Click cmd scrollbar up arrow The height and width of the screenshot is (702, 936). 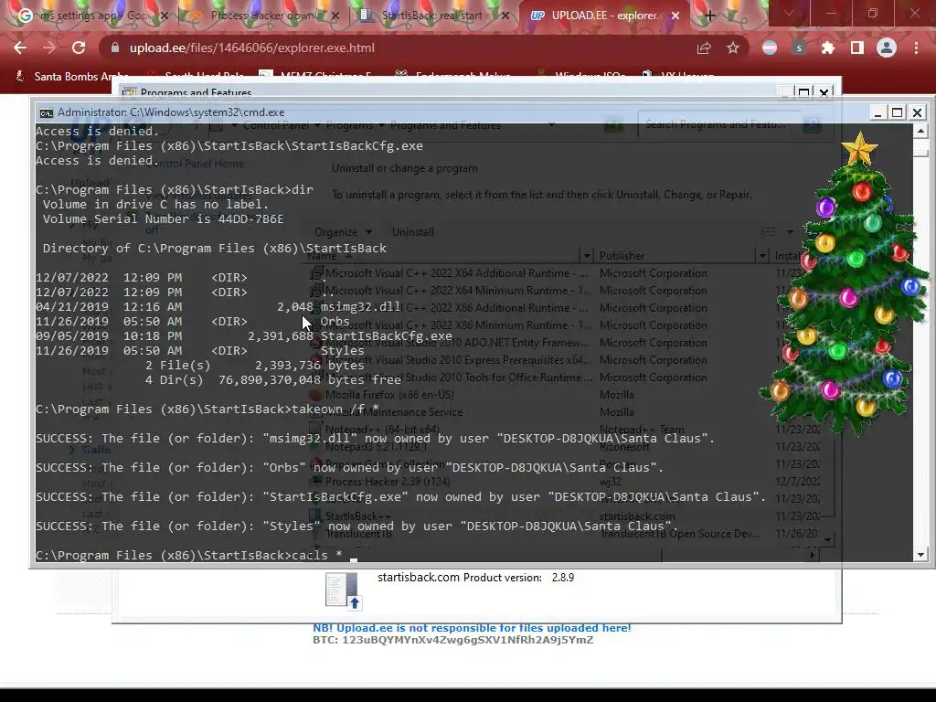click(920, 131)
